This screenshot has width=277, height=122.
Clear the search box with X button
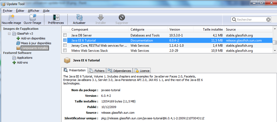pos(268,20)
